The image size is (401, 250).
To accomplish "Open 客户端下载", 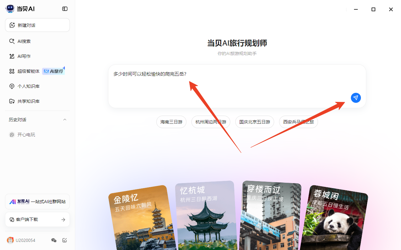I will 37,219.
